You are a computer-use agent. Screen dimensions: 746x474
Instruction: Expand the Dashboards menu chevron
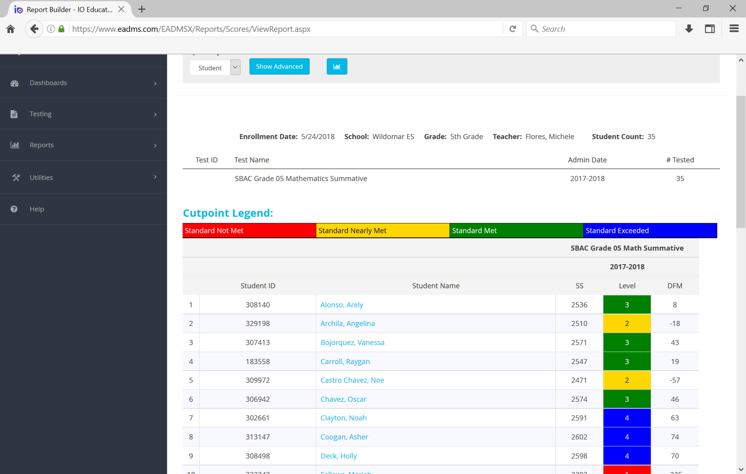tap(156, 83)
